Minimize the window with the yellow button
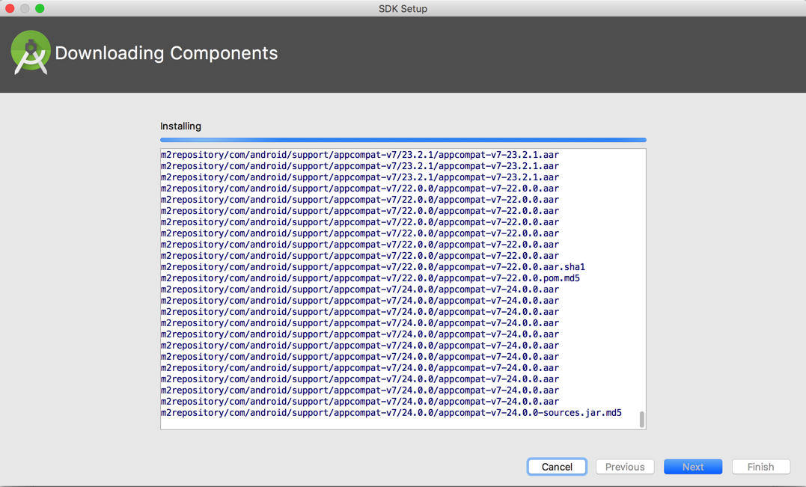 click(25, 8)
